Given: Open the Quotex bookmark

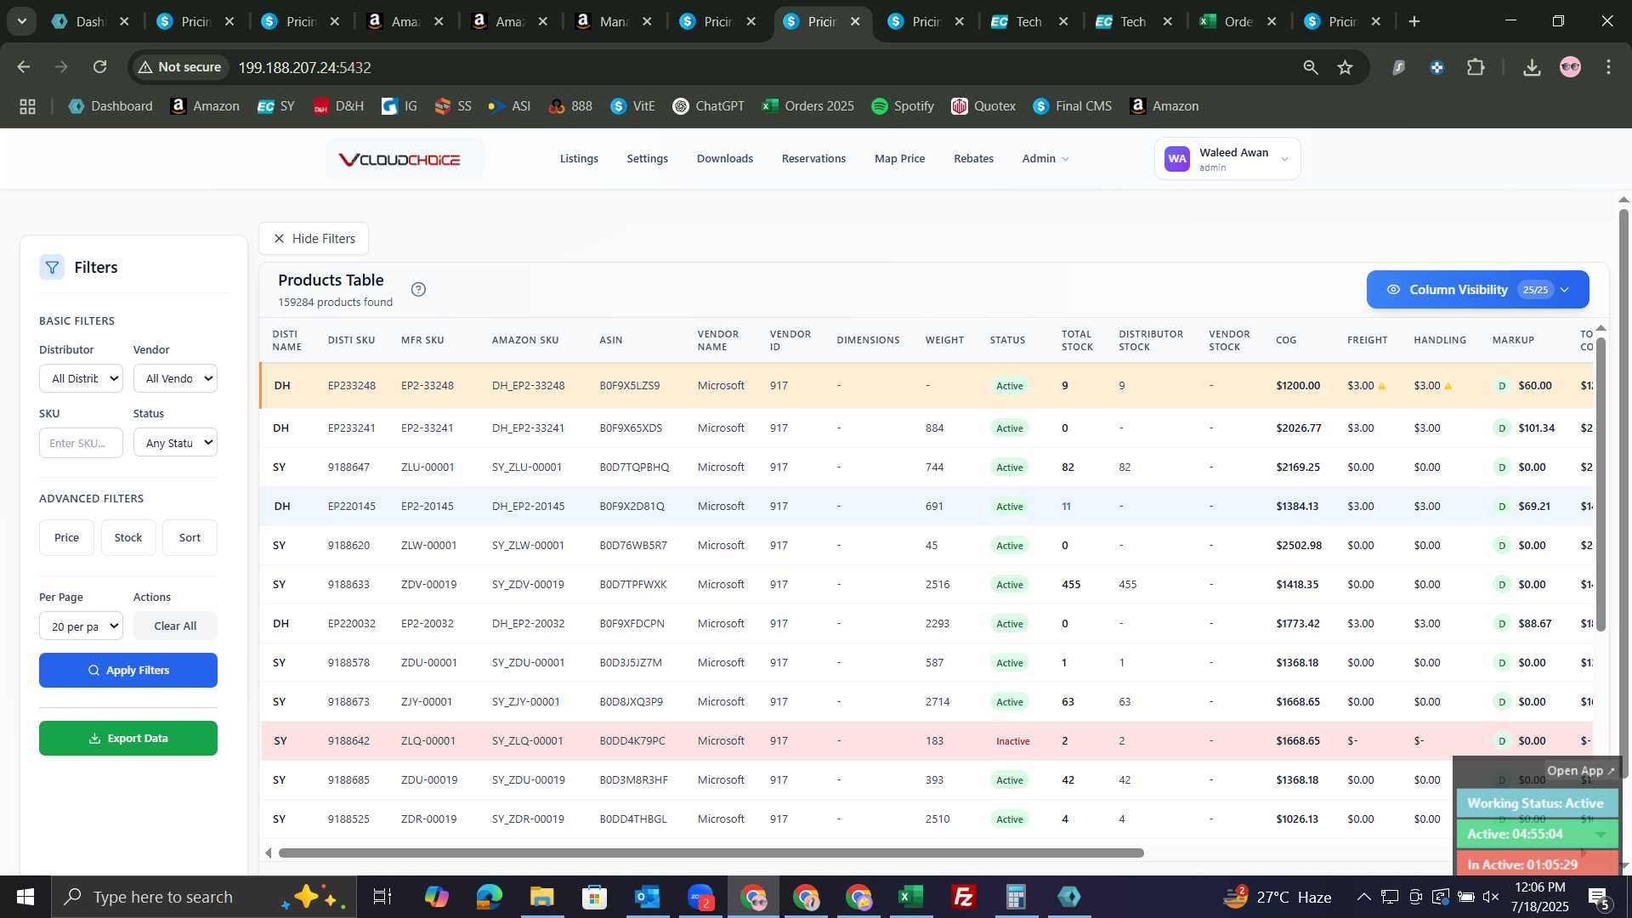Looking at the screenshot, I should [x=983, y=106].
